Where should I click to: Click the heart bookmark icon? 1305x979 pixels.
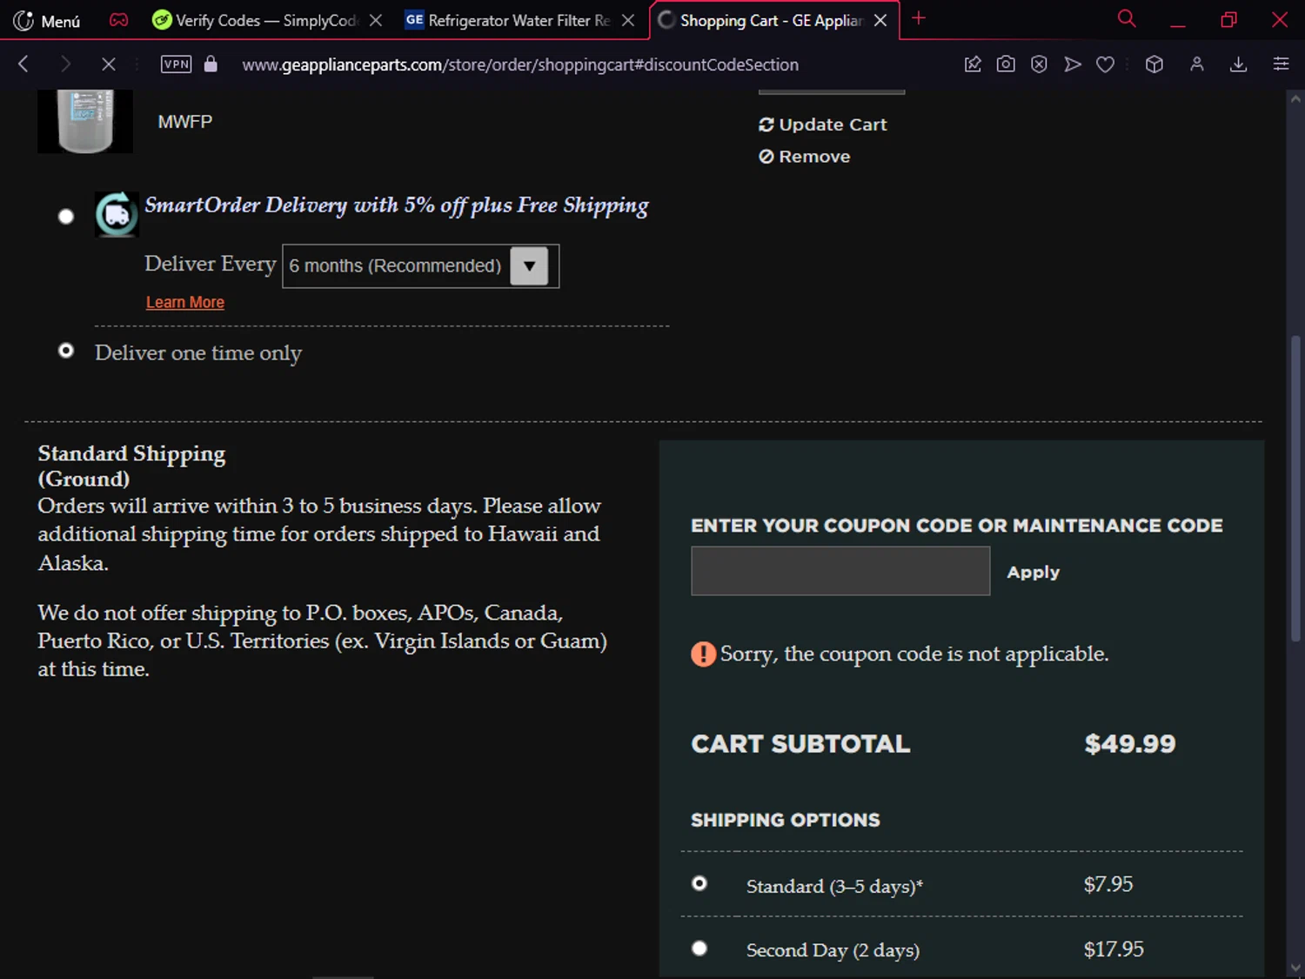(1105, 64)
